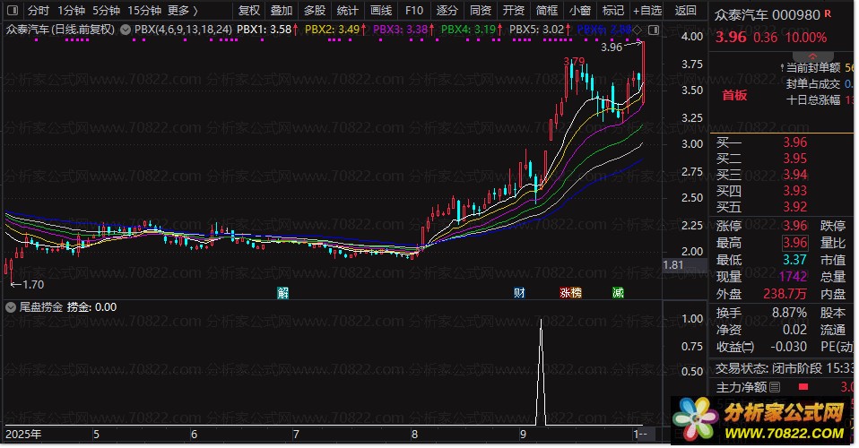
Task: Click the 涨榜 event marker on chart
Action: (x=570, y=293)
